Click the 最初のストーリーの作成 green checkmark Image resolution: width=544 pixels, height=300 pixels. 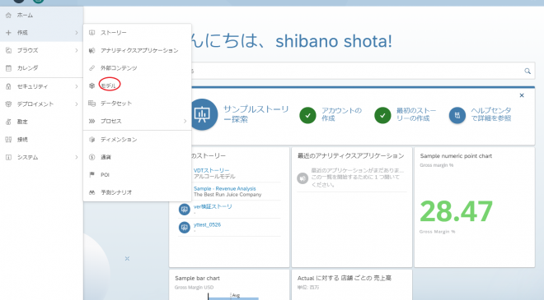[x=382, y=115]
